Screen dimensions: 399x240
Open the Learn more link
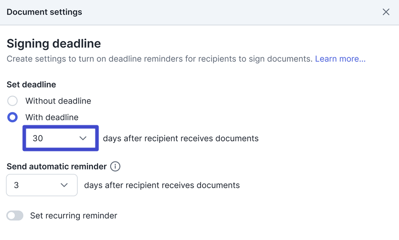click(340, 59)
